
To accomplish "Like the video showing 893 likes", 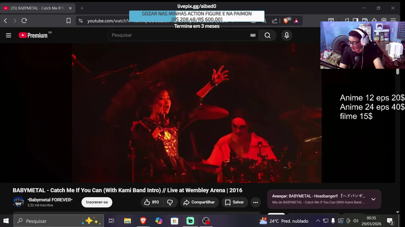I will coord(151,202).
